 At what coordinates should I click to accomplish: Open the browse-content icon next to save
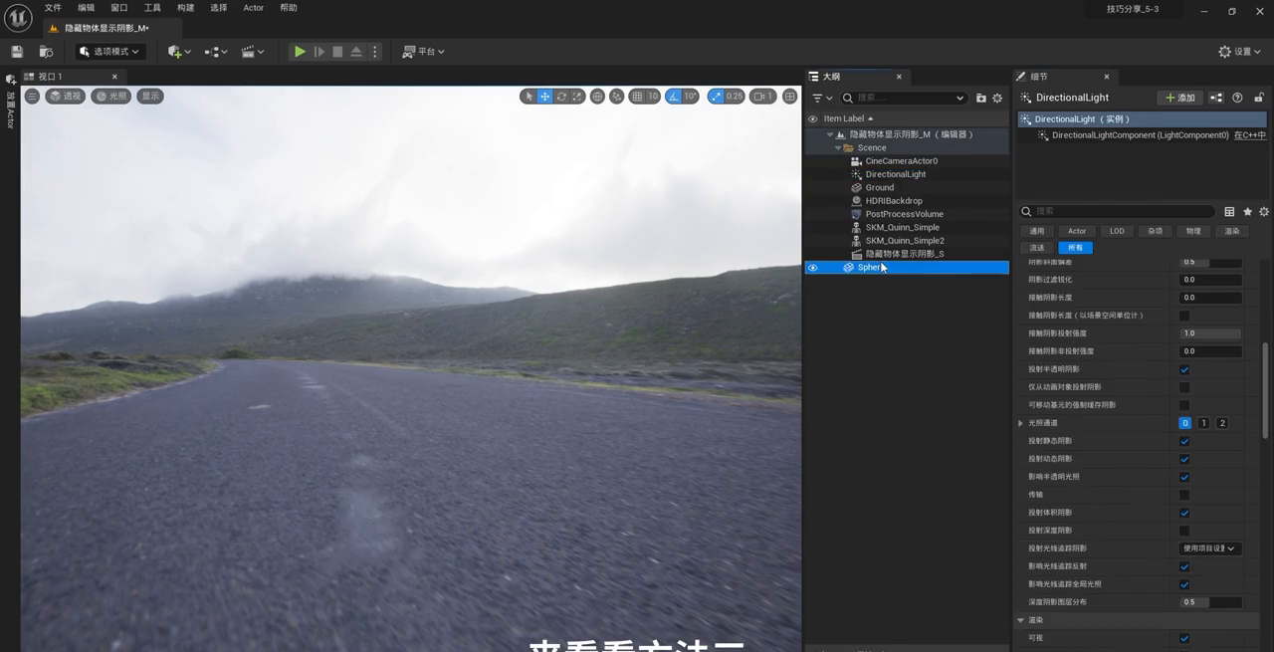tap(46, 52)
